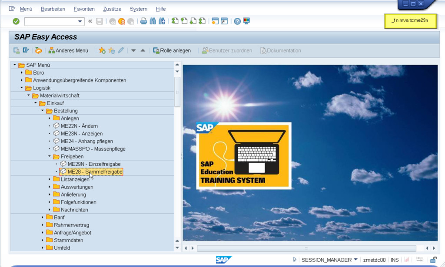This screenshot has width=445, height=267.
Task: Click the Print icon in toolbar
Action: pos(143,21)
